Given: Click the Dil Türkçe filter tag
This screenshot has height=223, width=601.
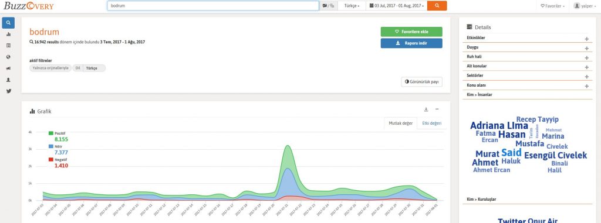Looking at the screenshot, I should pos(89,68).
